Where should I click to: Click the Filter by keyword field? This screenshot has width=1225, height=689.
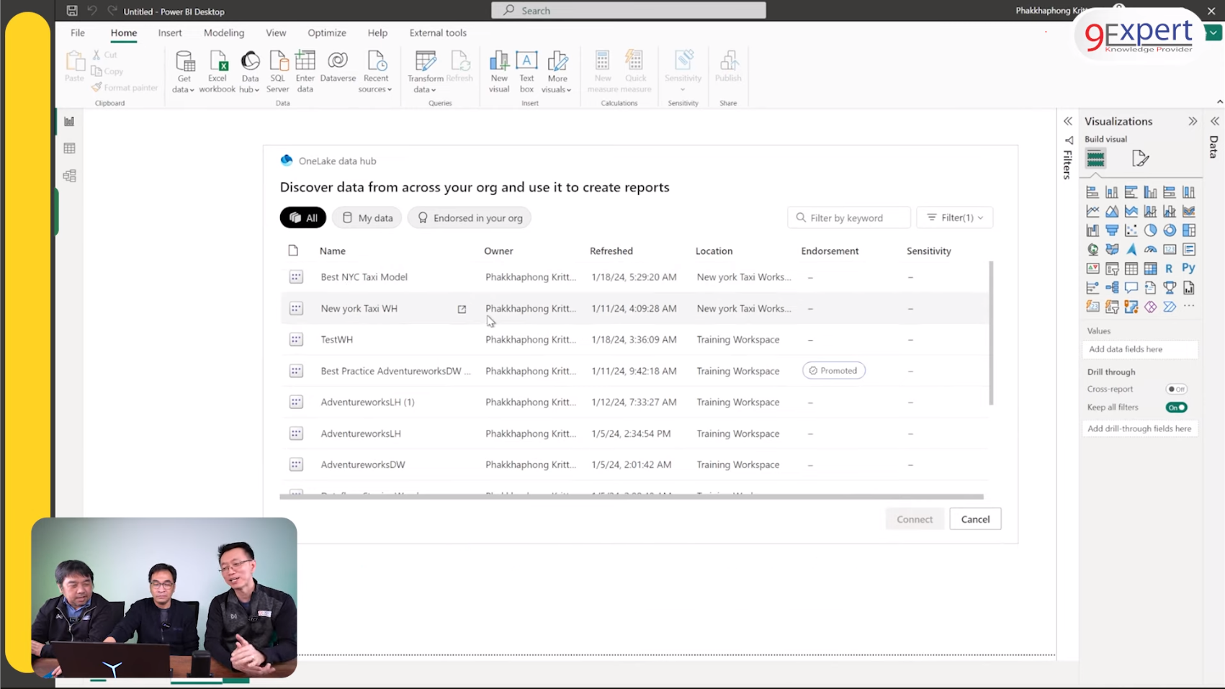pyautogui.click(x=848, y=217)
